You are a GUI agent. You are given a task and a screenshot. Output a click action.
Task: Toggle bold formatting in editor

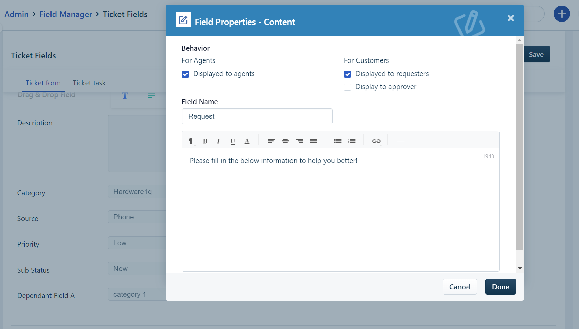[205, 141]
